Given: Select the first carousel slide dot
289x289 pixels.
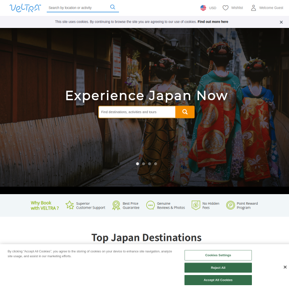Looking at the screenshot, I should click(138, 164).
